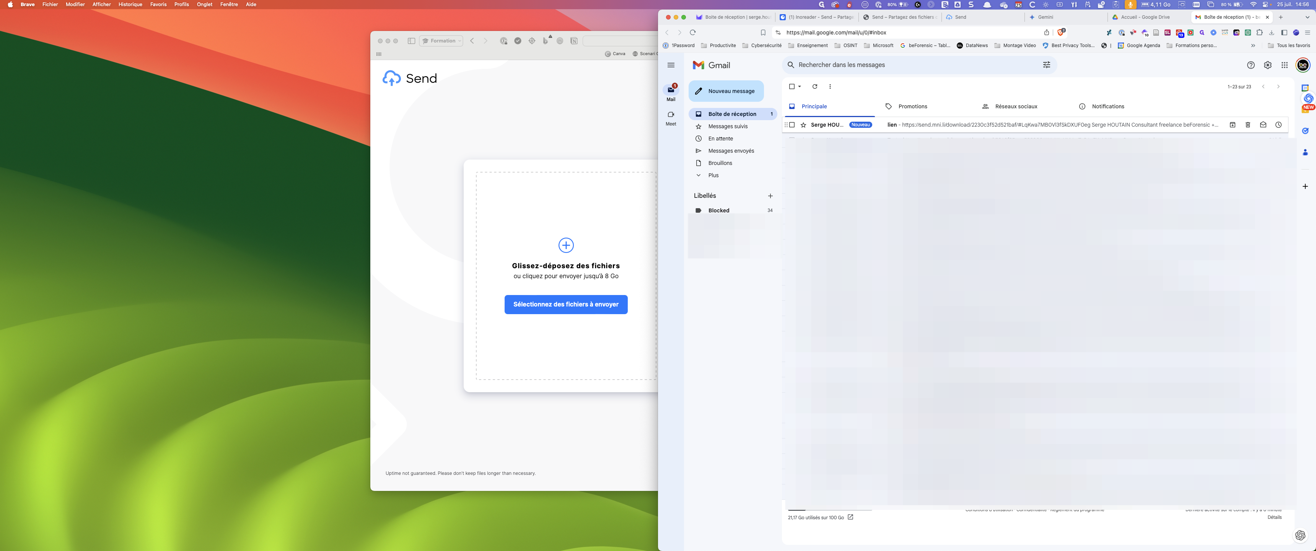Expand hidden bookmarks with double chevron

coord(1252,46)
